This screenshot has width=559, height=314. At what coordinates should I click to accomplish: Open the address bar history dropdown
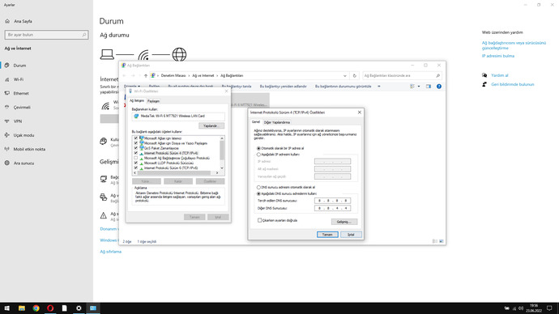tap(345, 76)
